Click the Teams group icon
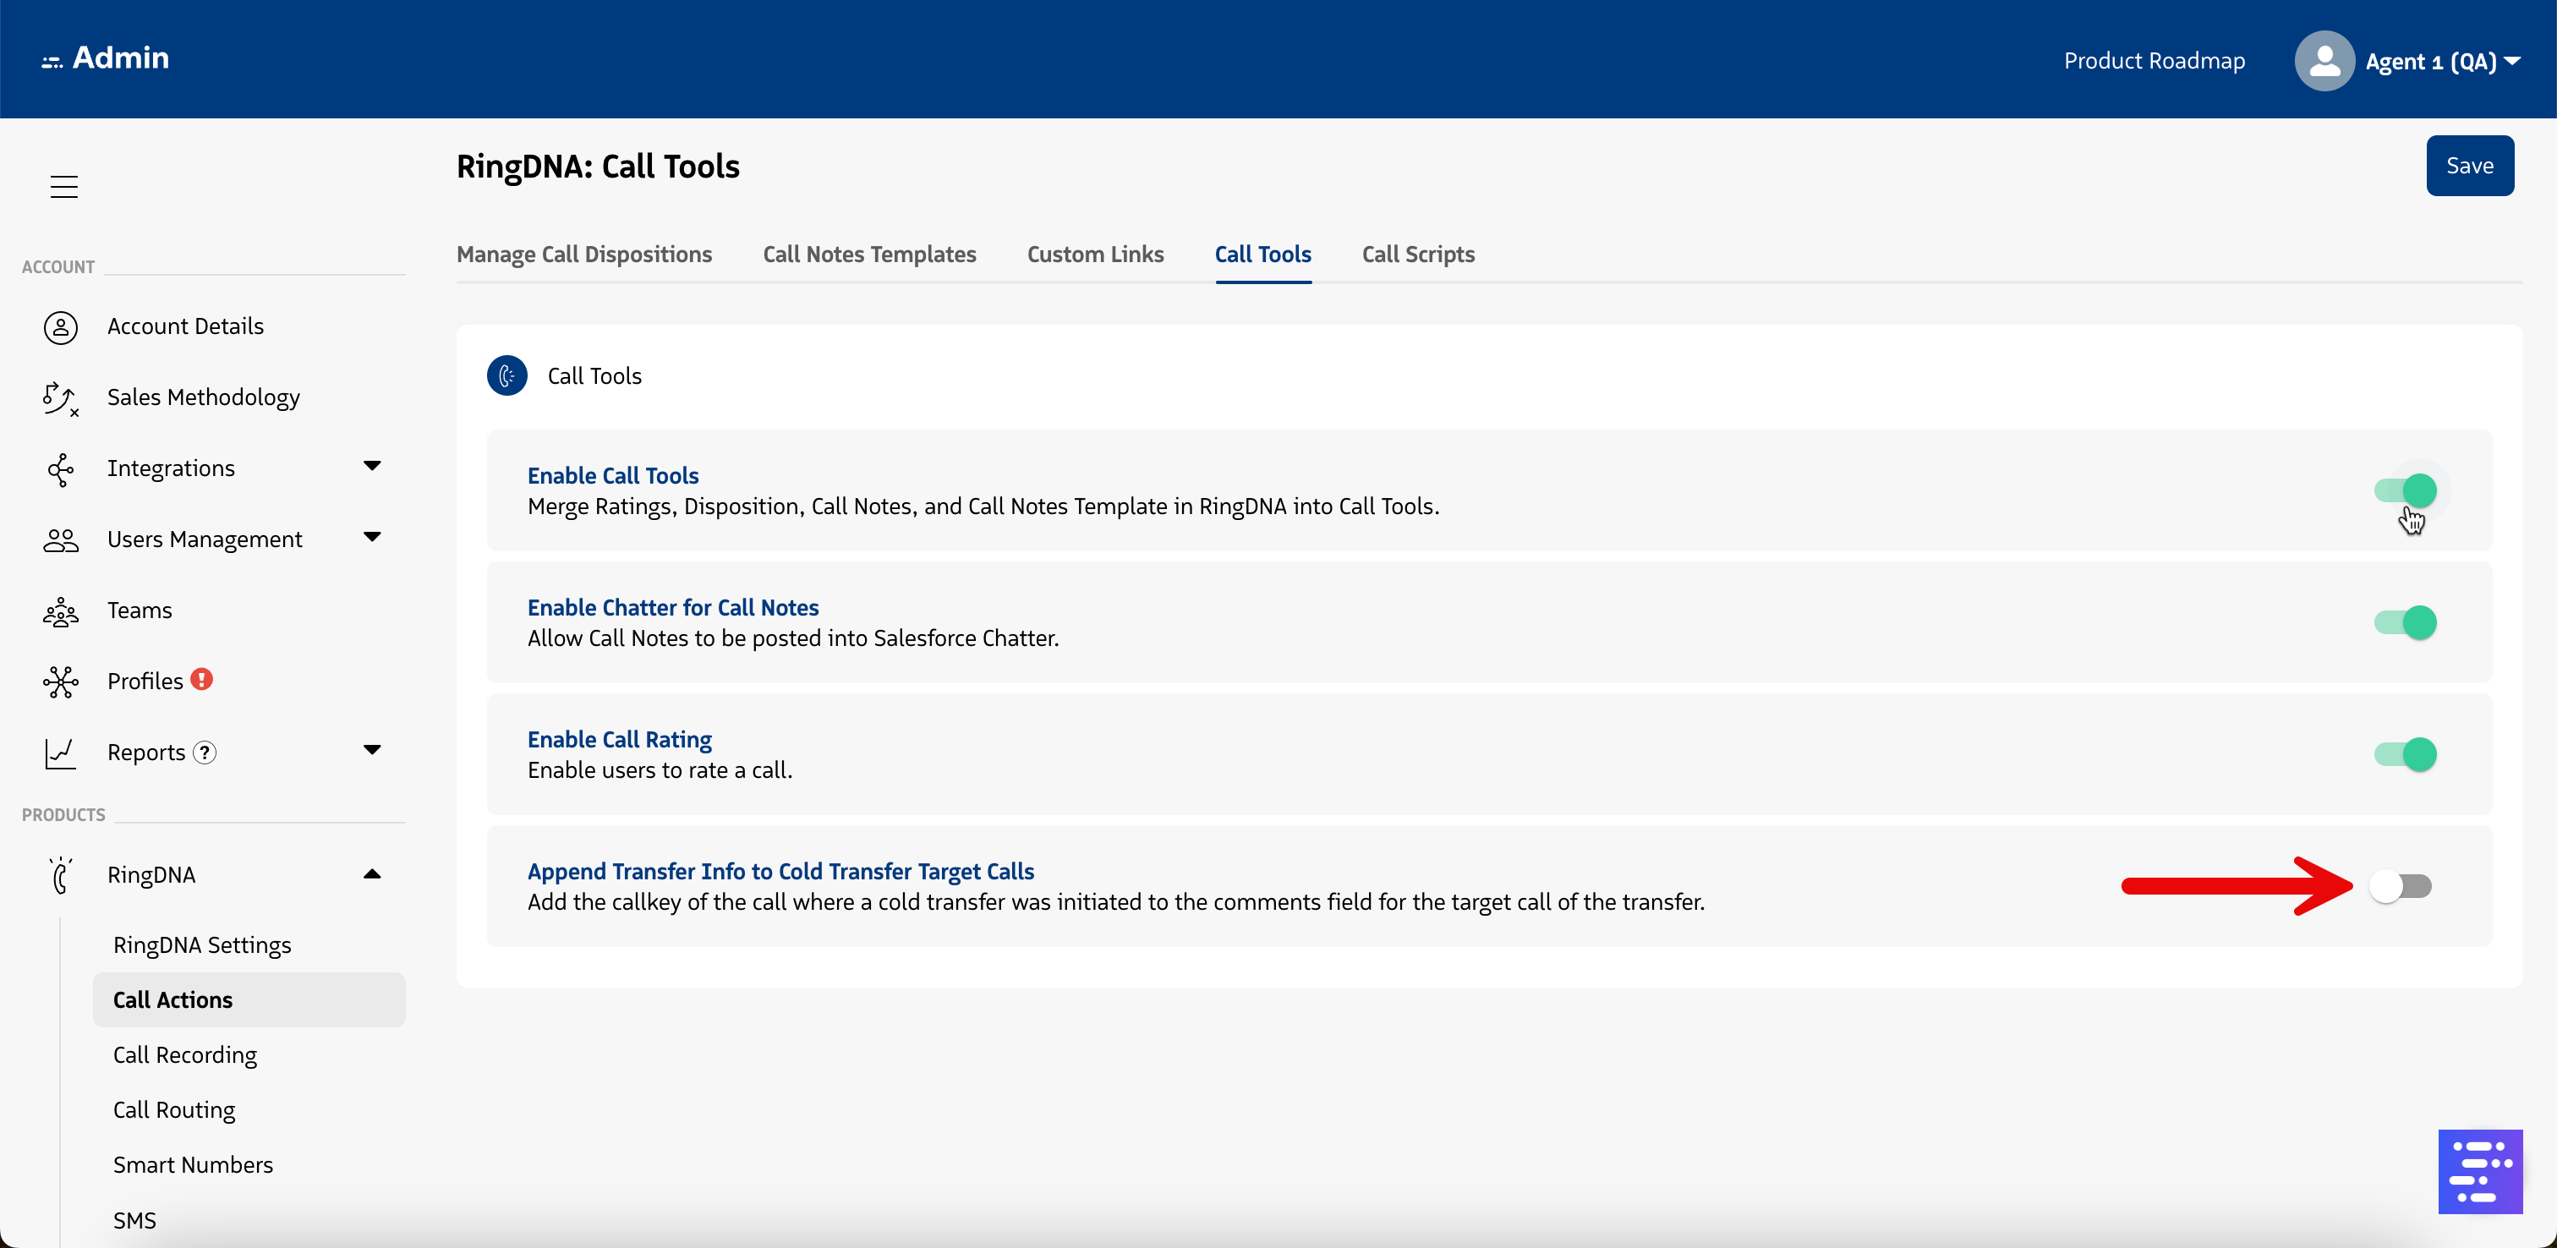This screenshot has height=1248, width=2557. click(x=61, y=611)
